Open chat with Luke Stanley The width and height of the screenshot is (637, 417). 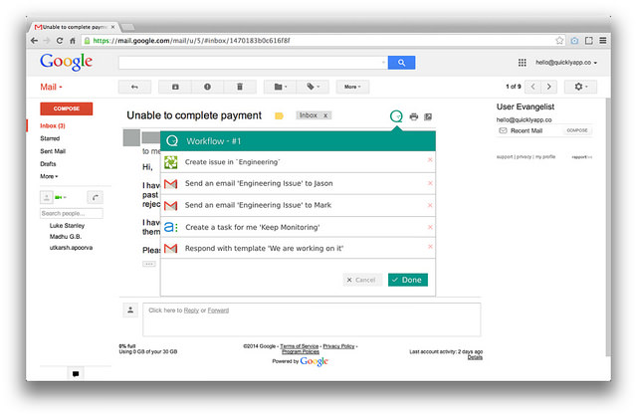click(x=67, y=226)
